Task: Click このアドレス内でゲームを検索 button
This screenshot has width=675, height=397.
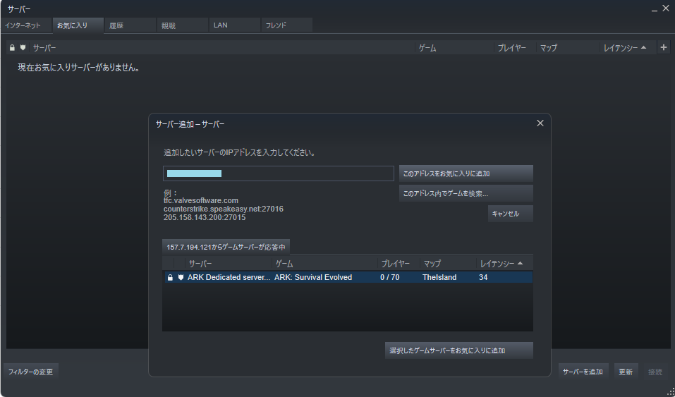Action: coord(466,193)
